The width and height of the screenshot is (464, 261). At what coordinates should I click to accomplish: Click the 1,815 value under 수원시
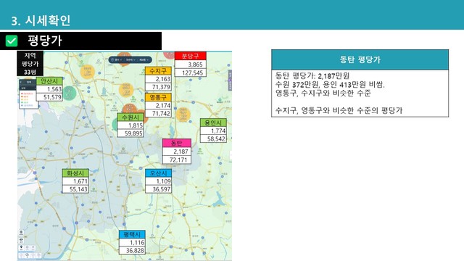(130, 125)
